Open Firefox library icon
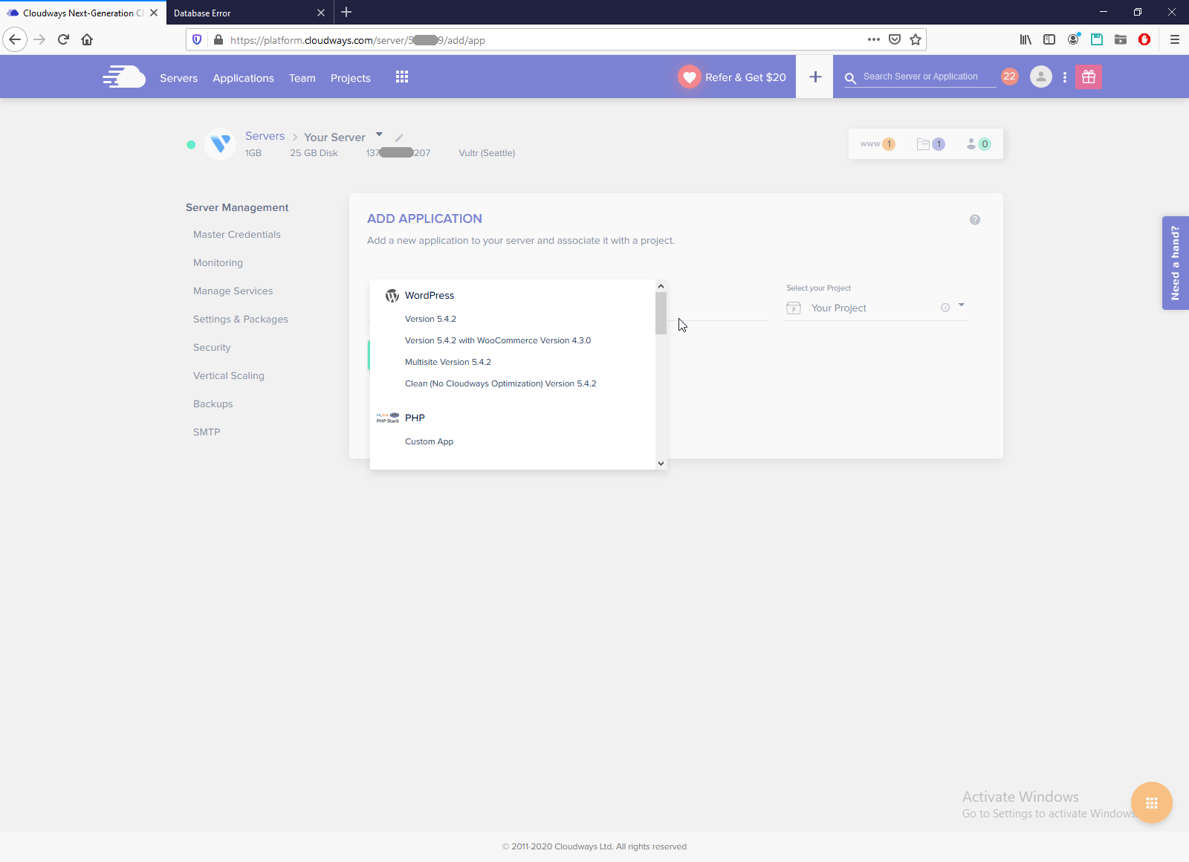Viewport: 1189px width, 862px height. pyautogui.click(x=1026, y=39)
